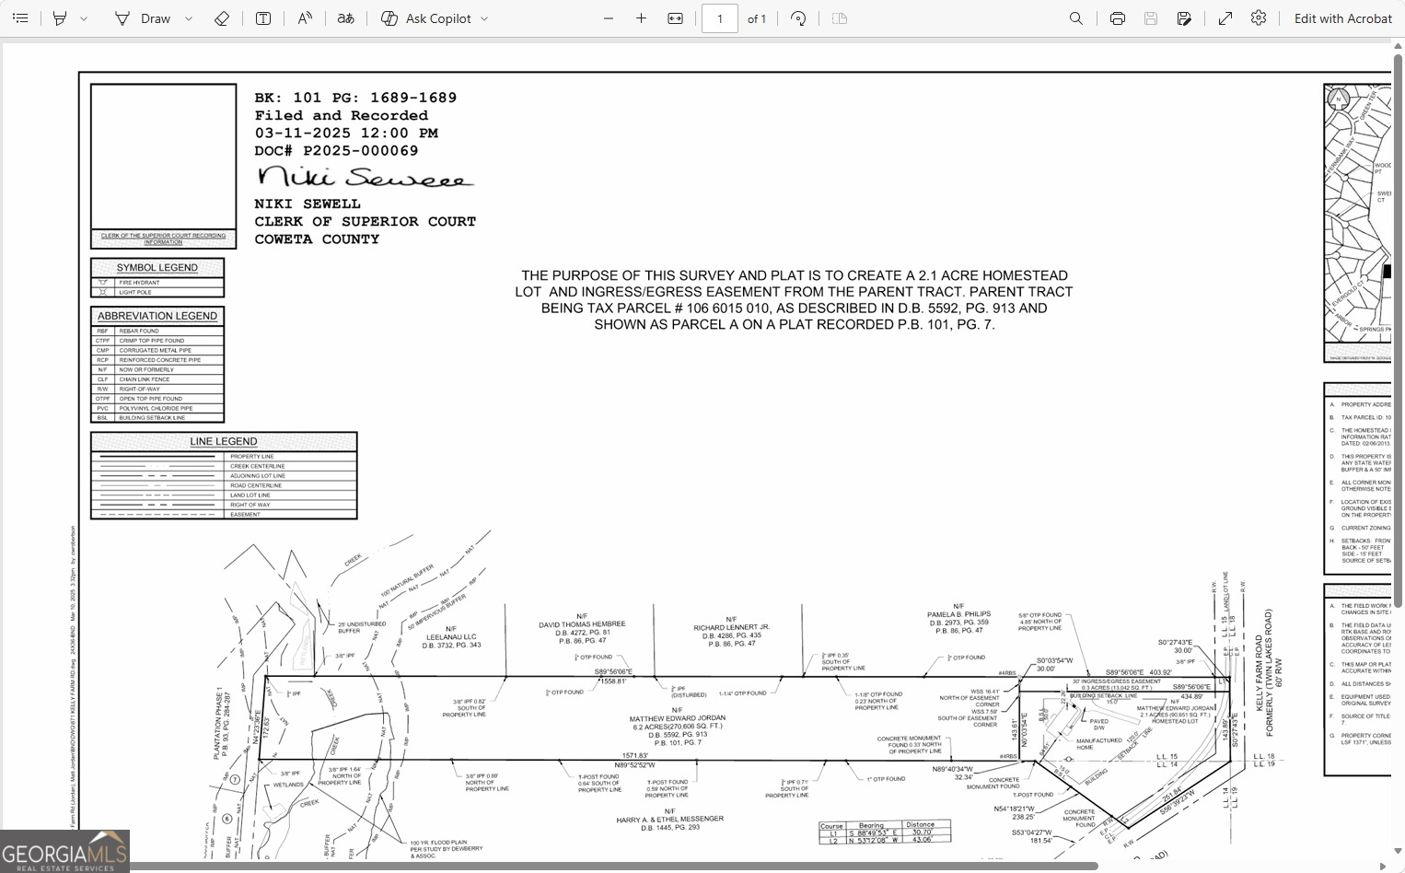Zoom out with the minus button
The image size is (1405, 873).
[609, 18]
